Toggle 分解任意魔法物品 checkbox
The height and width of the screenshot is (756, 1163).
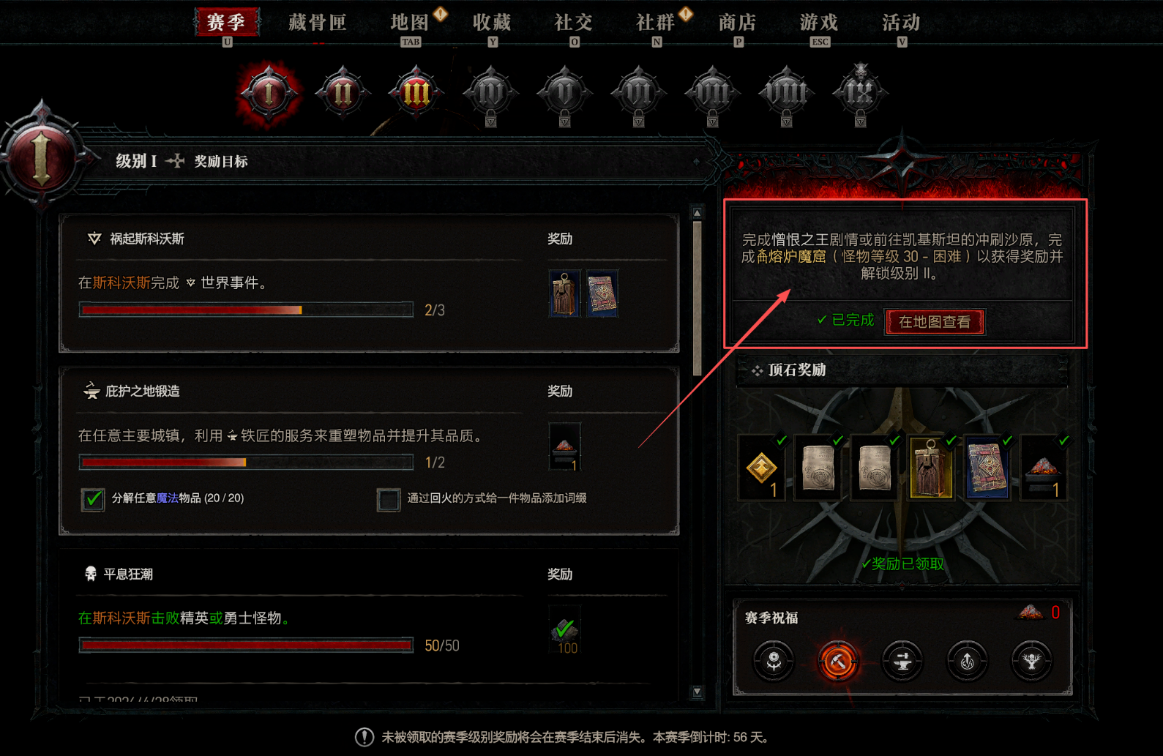[93, 499]
